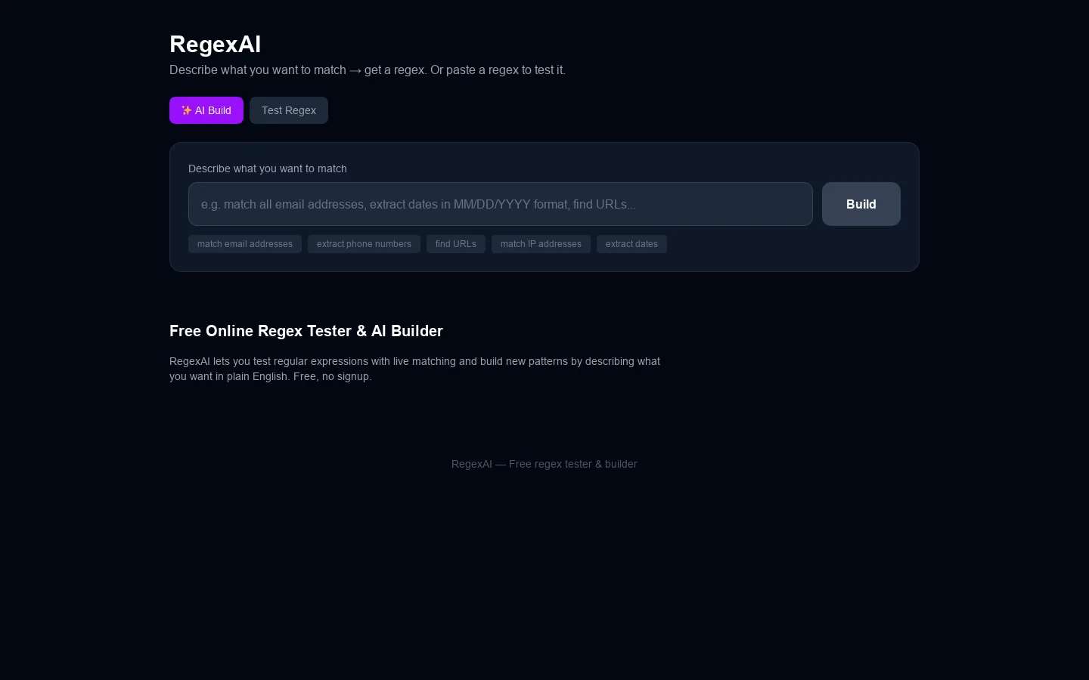The image size is (1089, 680).
Task: Choose the match email addresses suggestion
Action: click(x=245, y=244)
